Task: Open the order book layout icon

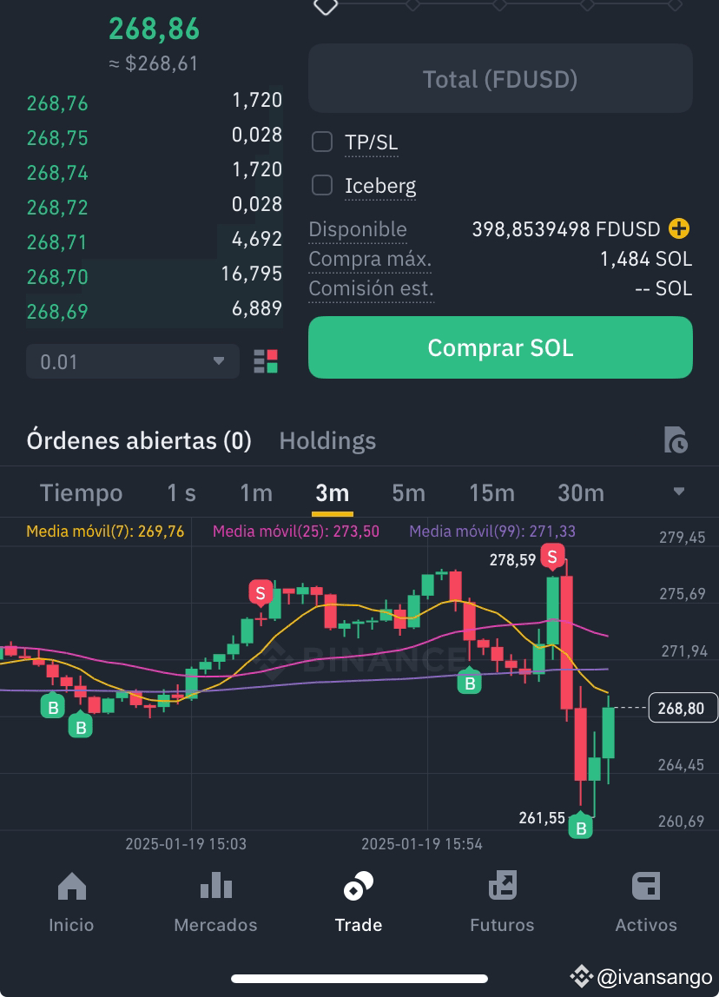Action: [266, 361]
